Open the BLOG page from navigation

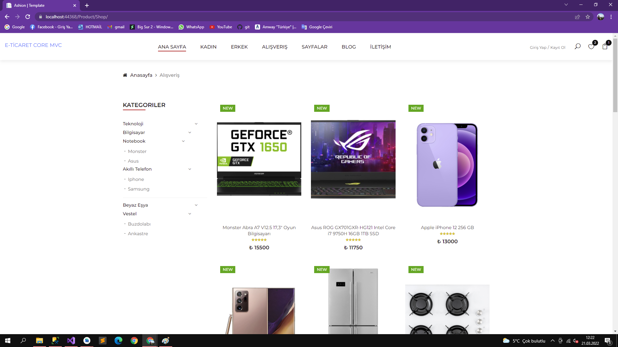click(x=349, y=47)
